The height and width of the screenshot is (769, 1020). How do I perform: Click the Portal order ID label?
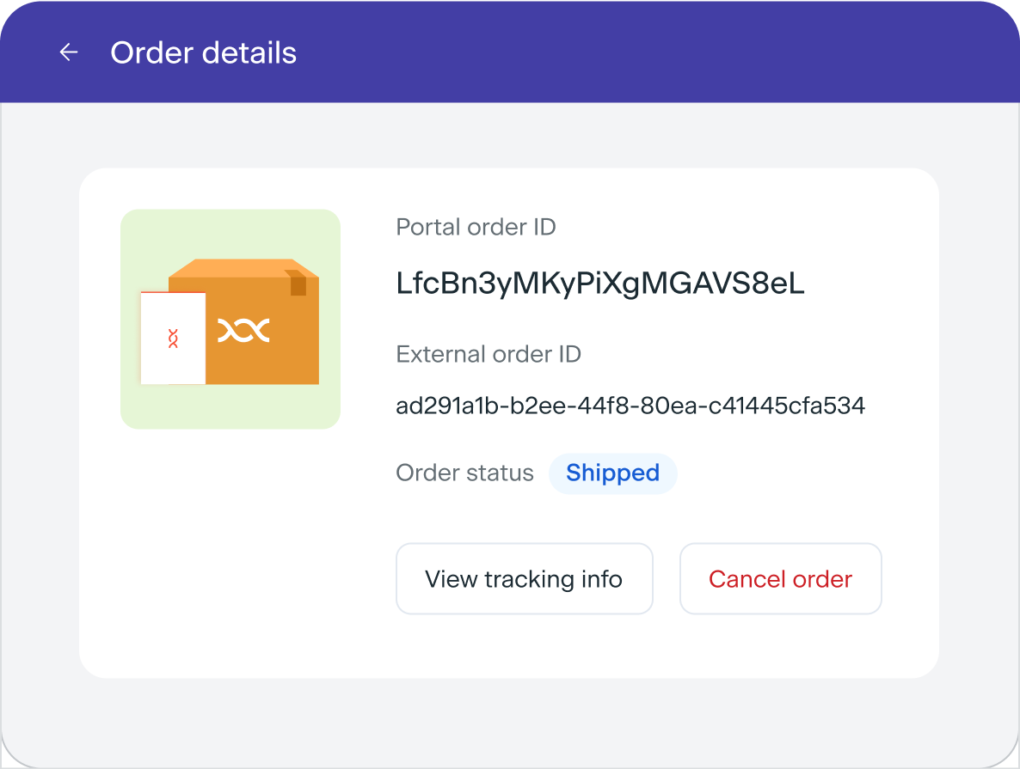(476, 228)
